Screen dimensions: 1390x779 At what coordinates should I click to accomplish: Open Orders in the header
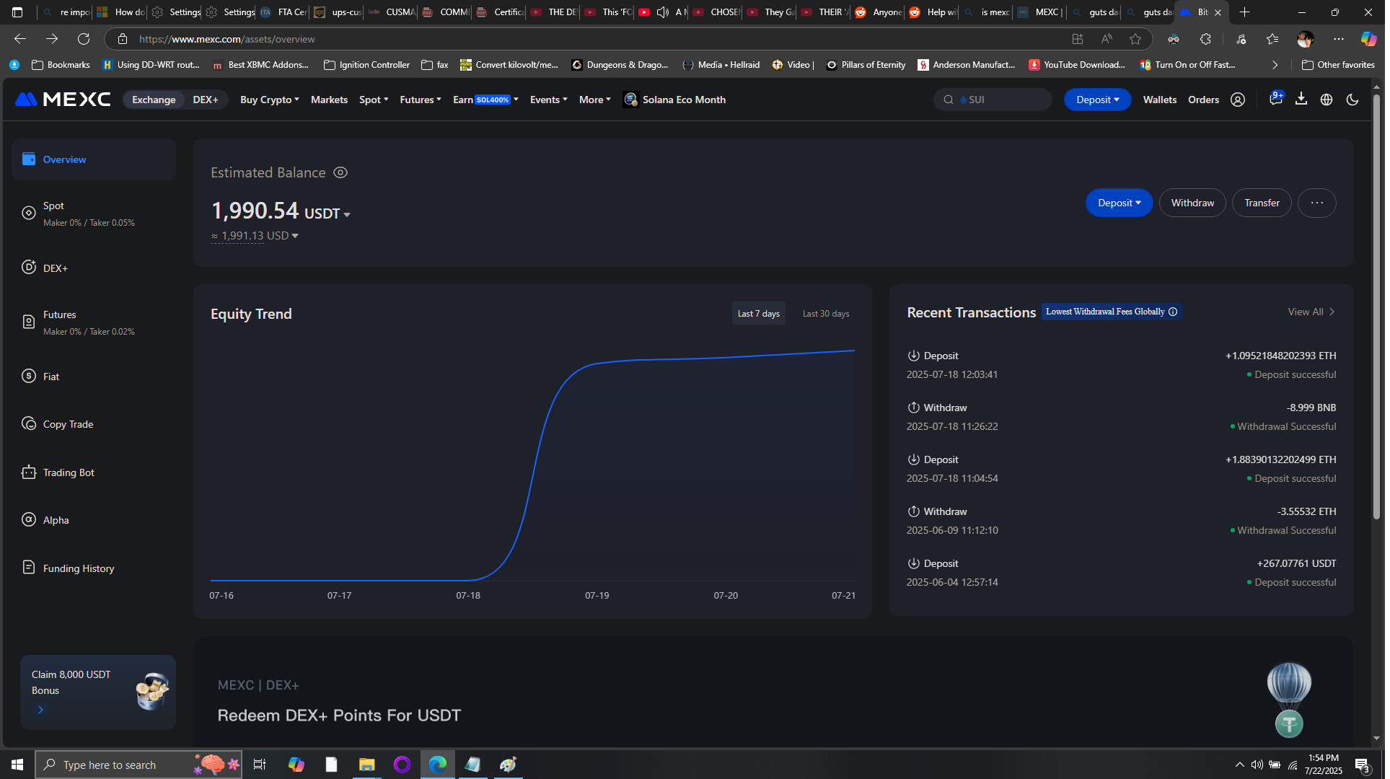coord(1203,100)
